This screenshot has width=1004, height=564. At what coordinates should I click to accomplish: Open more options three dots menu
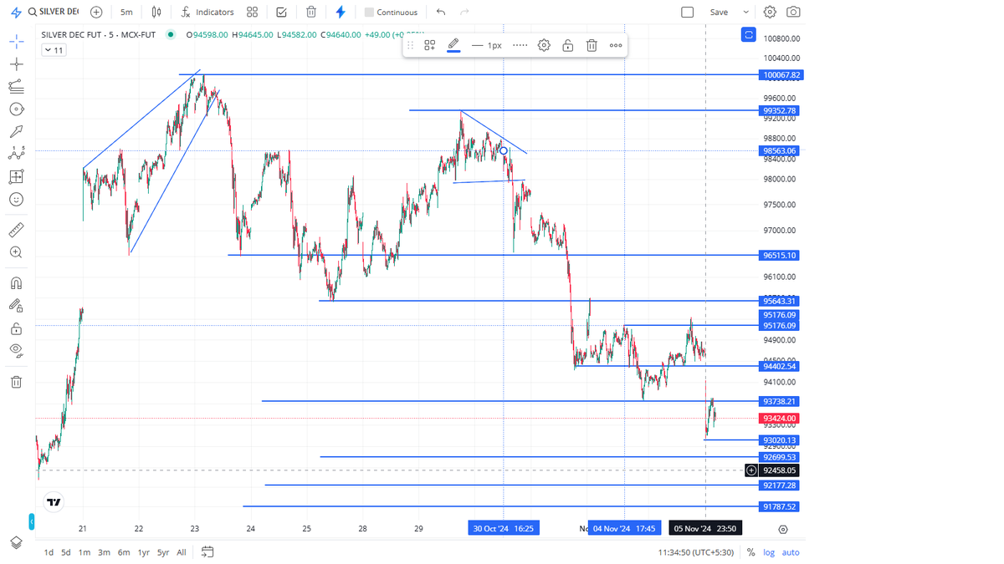point(616,45)
